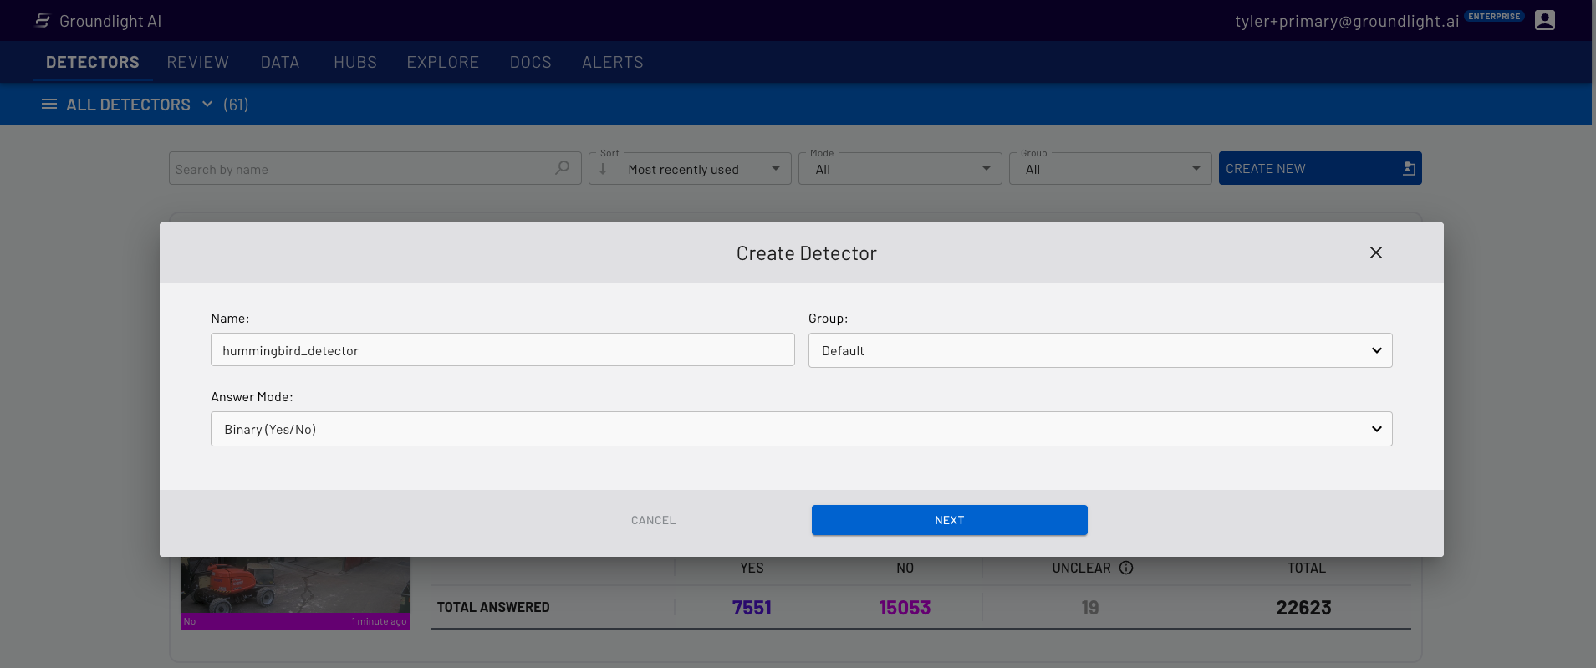
Task: Click the Total count 22623
Action: pos(1303,608)
